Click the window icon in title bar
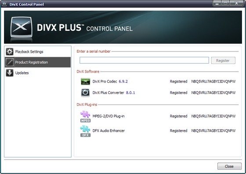Image resolution: width=246 pixels, height=174 pixels. [x=4, y=4]
